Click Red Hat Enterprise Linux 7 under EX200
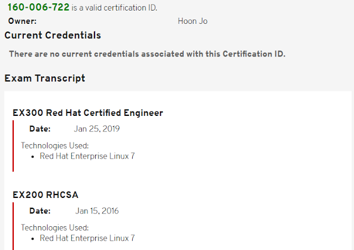The width and height of the screenshot is (354, 250). tap(87, 238)
